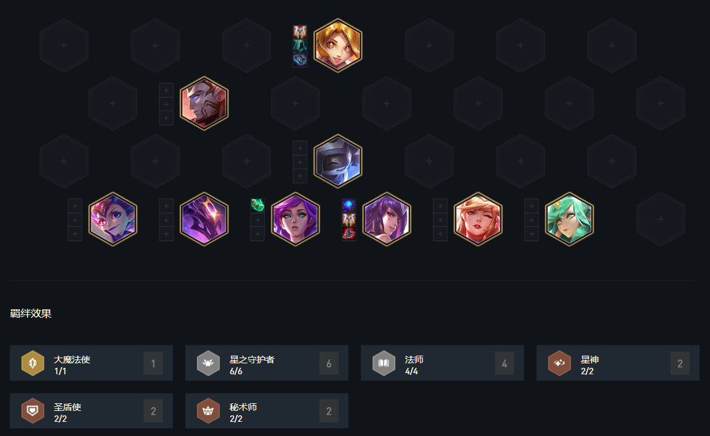Screen dimensions: 710x436
Task: Click the empty hexagon at bottom row's right end
Action: click(x=660, y=219)
